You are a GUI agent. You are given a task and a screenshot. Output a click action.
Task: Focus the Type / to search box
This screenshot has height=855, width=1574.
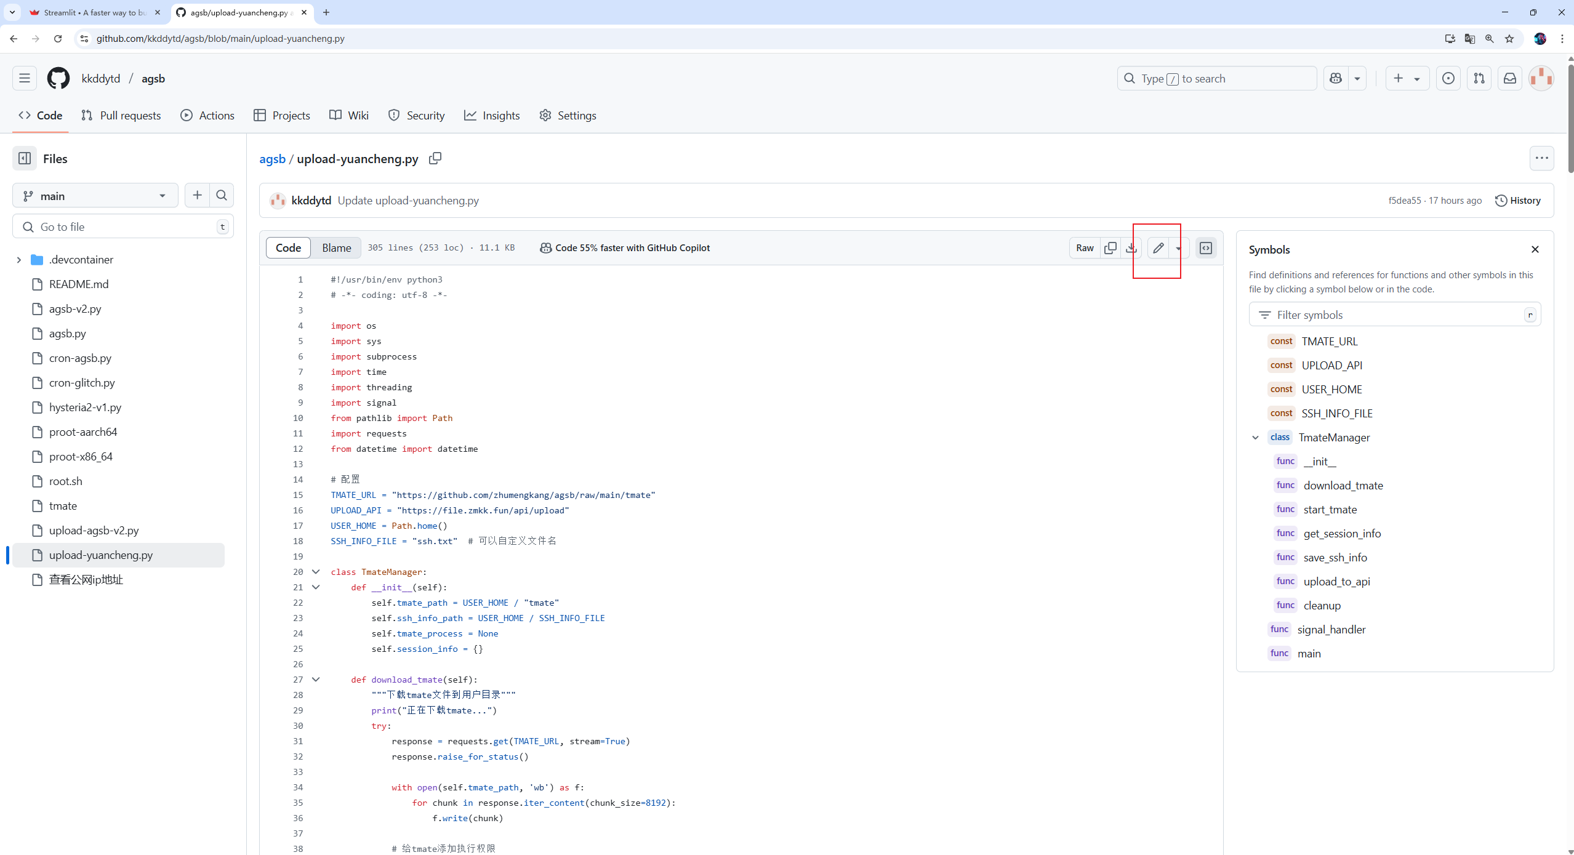tap(1217, 78)
